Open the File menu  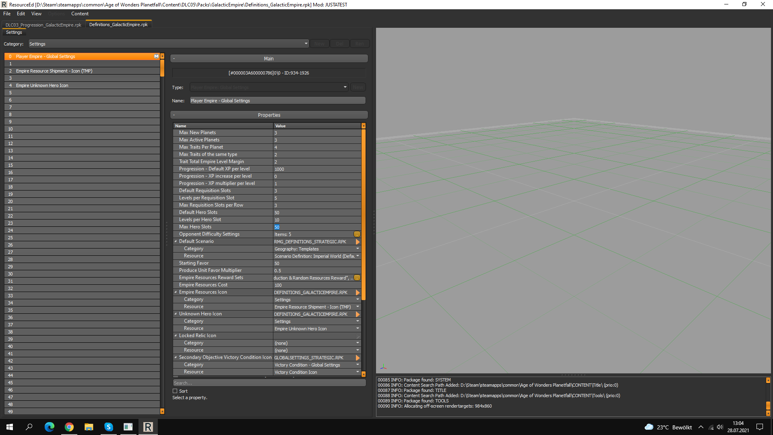[x=7, y=14]
